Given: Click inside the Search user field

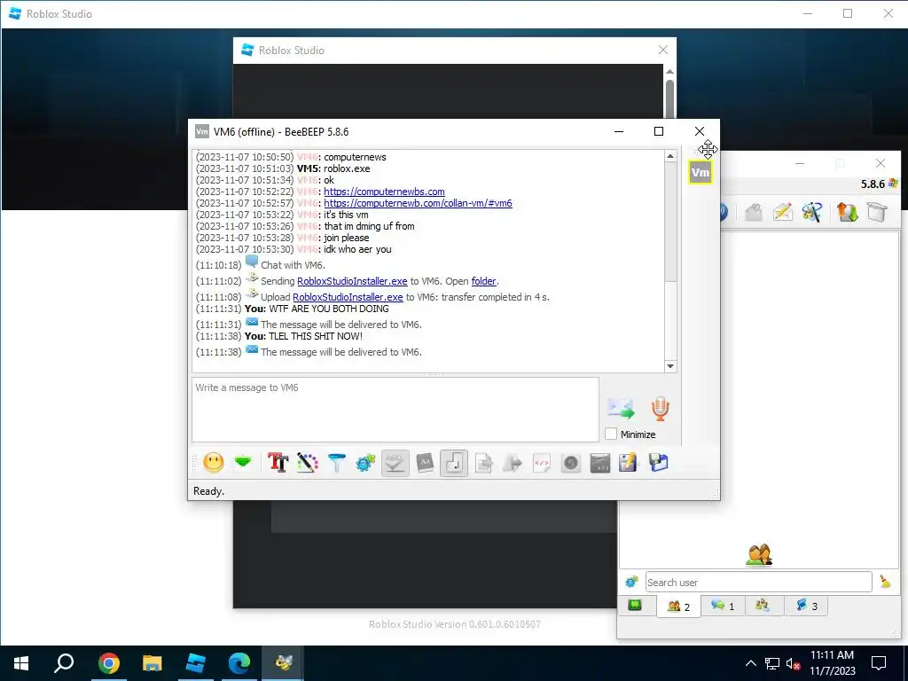Looking at the screenshot, I should coord(759,582).
